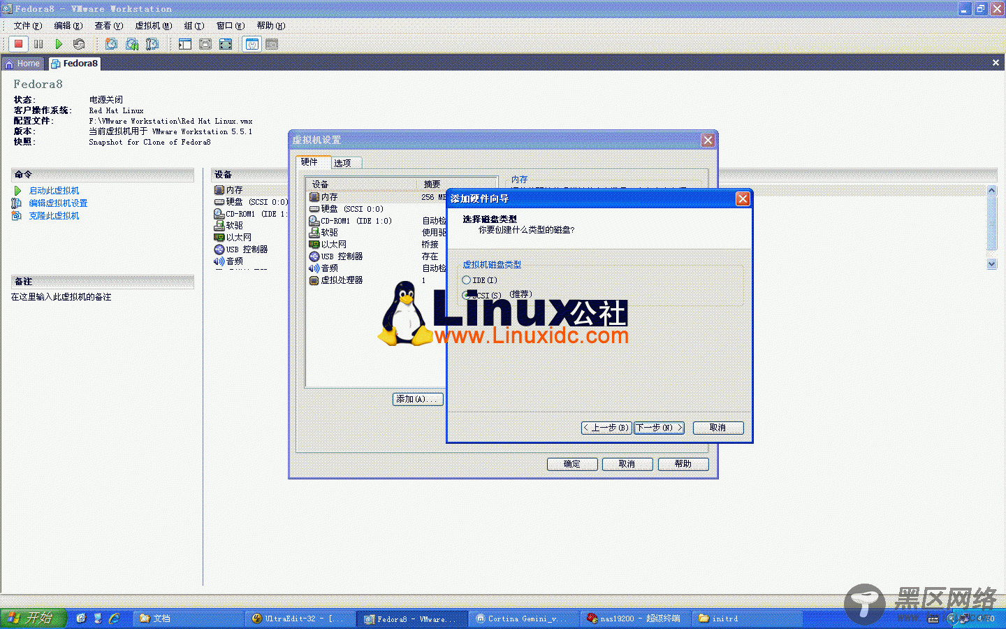Click the Suspend (pause) toolbar icon
Viewport: 1006px width, 629px height.
38,44
